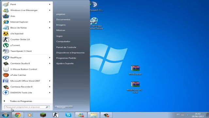
Task: Open the Ares program icon
Action: click(6, 16)
